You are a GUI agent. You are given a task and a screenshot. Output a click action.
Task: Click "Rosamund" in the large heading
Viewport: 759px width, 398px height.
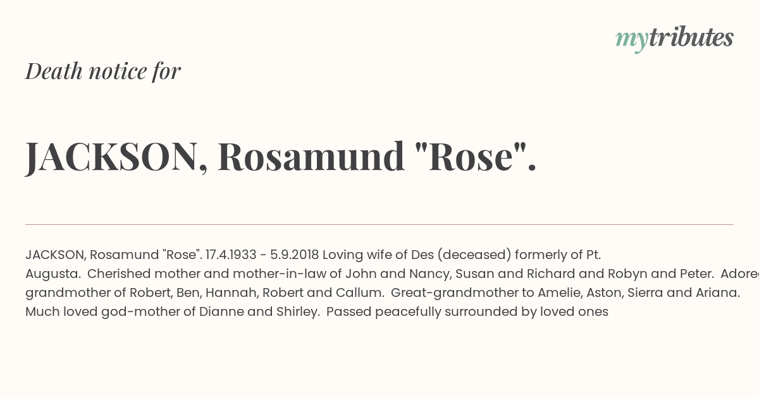point(311,157)
